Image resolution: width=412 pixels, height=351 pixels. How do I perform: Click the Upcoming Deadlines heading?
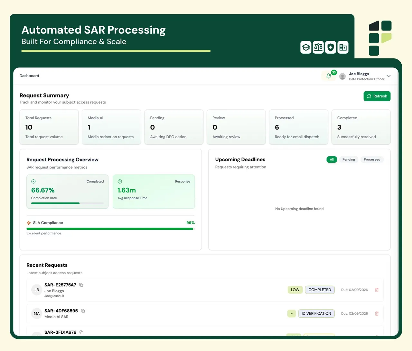tap(240, 159)
